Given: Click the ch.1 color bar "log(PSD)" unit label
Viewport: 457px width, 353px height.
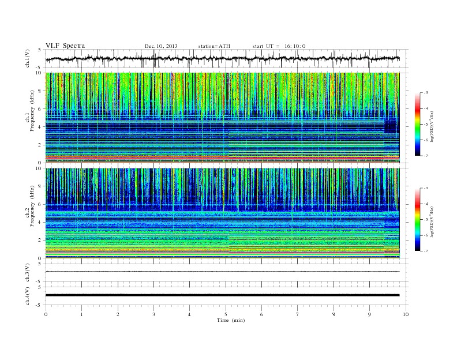Looking at the screenshot, I should coord(432,126).
